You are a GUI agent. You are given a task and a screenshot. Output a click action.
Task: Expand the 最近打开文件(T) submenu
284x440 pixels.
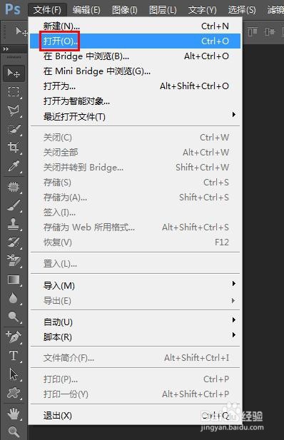coord(135,116)
